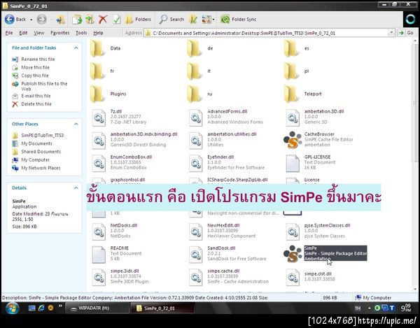
Task: Collapse the Details panel
Action: 76,188
